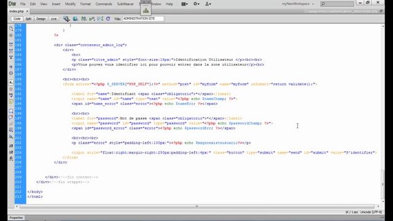Click line number 204 in the gutter

(x=18, y=153)
